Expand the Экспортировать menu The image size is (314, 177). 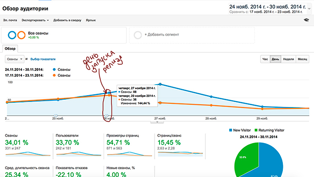[35, 20]
